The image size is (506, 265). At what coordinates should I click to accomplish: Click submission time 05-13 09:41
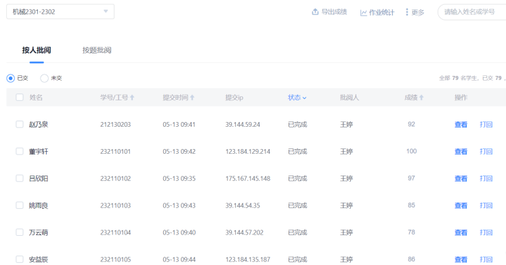click(179, 125)
